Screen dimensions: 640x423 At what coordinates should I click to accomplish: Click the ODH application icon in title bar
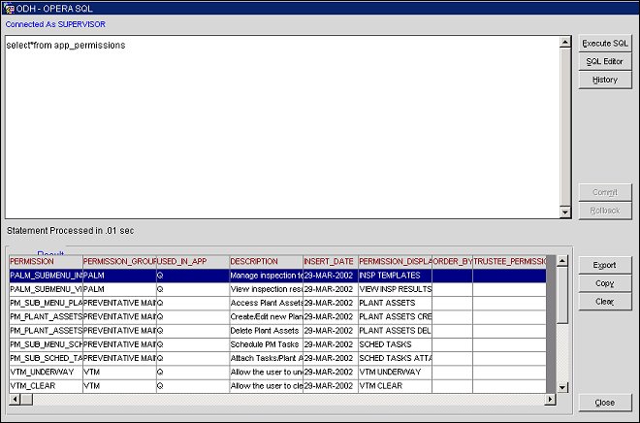[9, 8]
